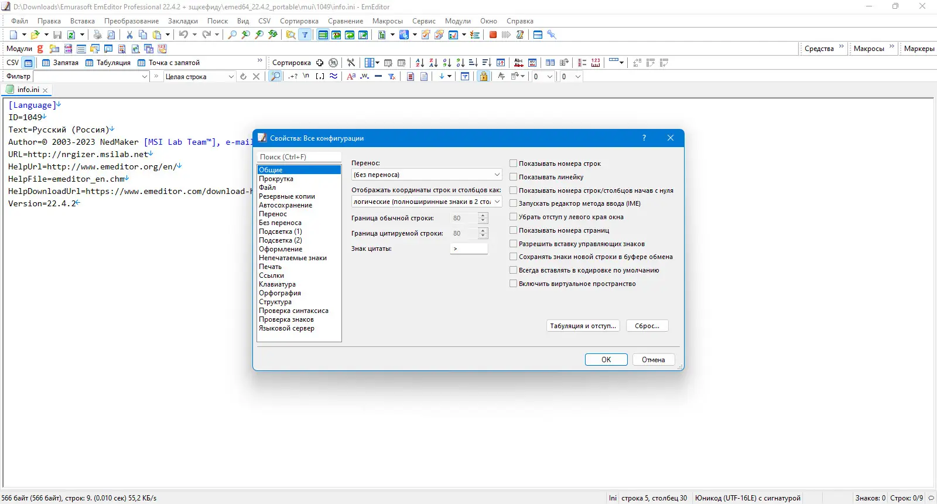Expand the Средства toolbar overflow chevron
937x504 pixels.
click(842, 47)
